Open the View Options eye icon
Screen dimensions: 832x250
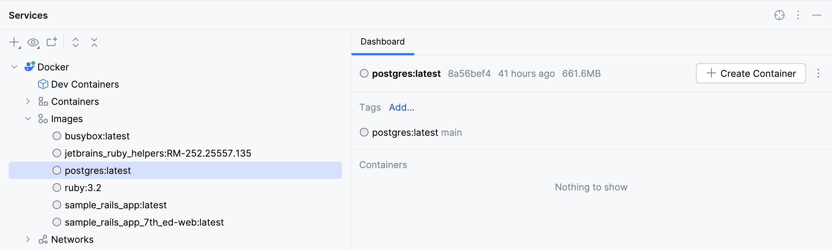coord(33,42)
